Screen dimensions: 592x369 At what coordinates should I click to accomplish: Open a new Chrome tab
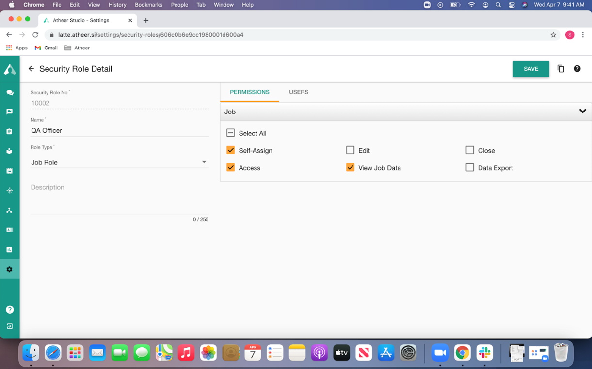point(146,20)
